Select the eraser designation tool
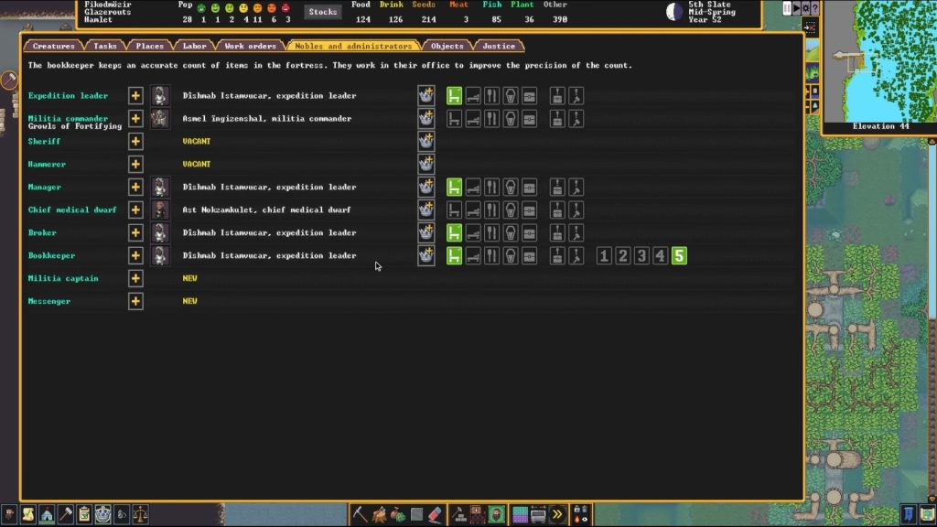Viewport: 937px width, 527px height. click(435, 514)
